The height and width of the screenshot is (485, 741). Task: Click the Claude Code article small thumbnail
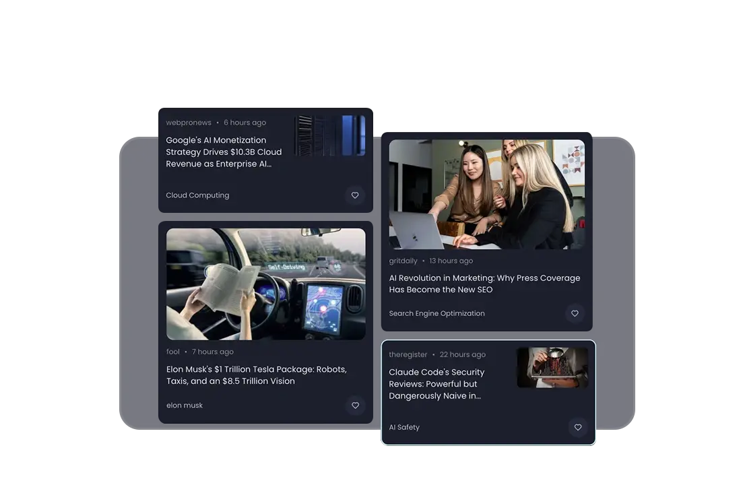click(552, 368)
